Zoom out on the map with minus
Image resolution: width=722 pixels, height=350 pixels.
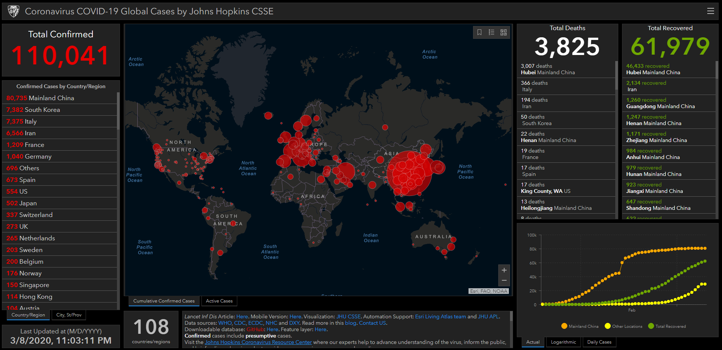[x=504, y=281]
